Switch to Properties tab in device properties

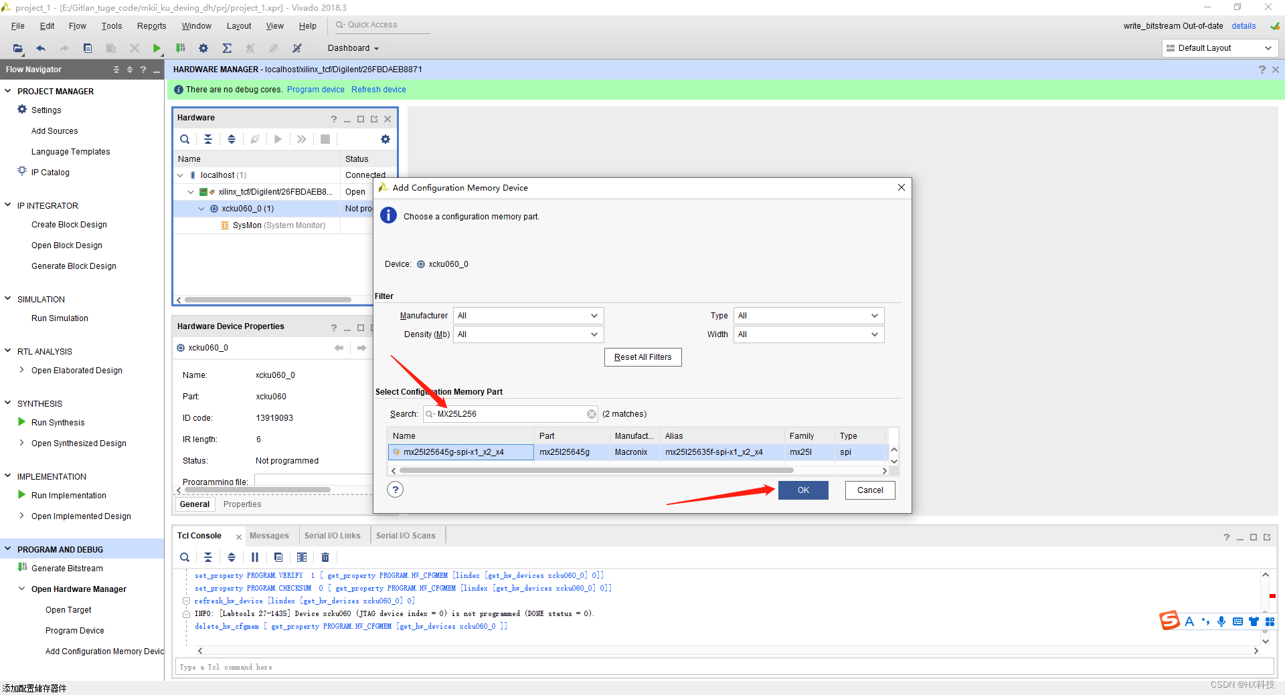(242, 504)
